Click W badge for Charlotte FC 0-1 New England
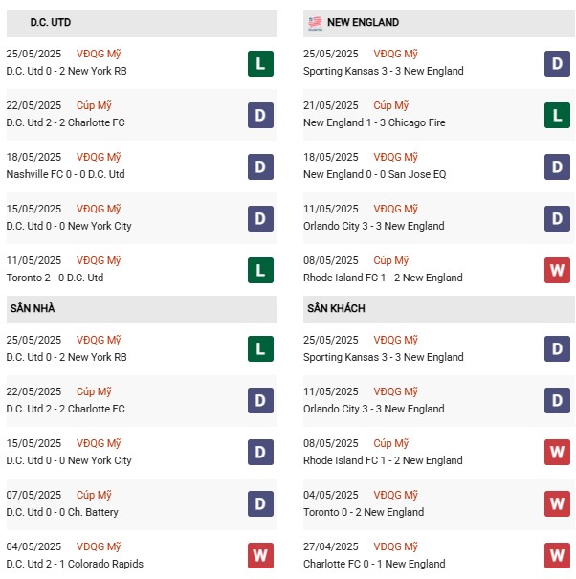The width and height of the screenshot is (576, 579). [557, 555]
